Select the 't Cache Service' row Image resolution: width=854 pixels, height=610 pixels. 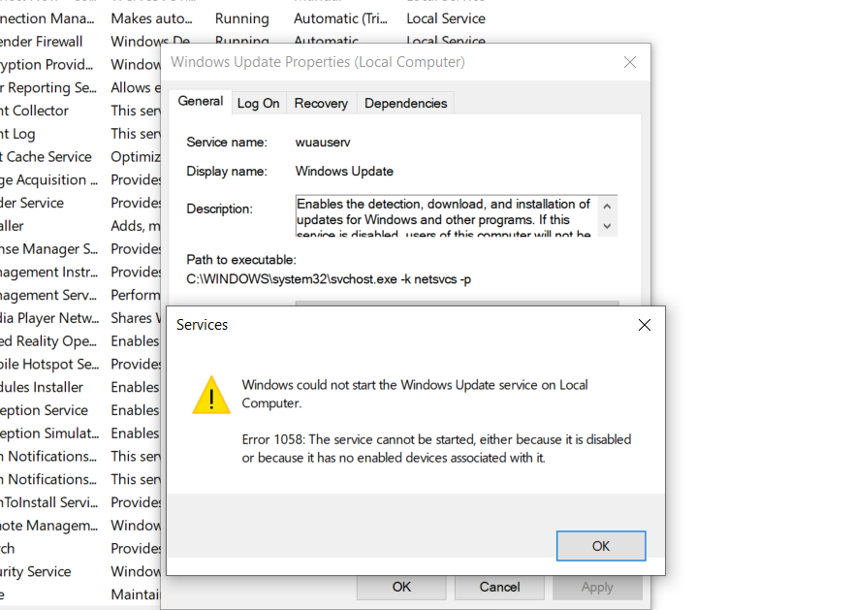pyautogui.click(x=80, y=157)
